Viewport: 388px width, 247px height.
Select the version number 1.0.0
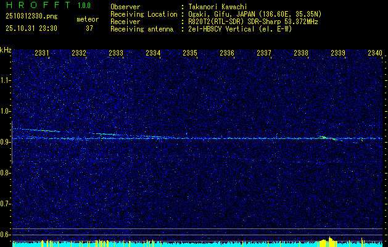pyautogui.click(x=84, y=6)
